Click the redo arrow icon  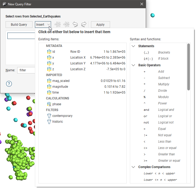84,25
